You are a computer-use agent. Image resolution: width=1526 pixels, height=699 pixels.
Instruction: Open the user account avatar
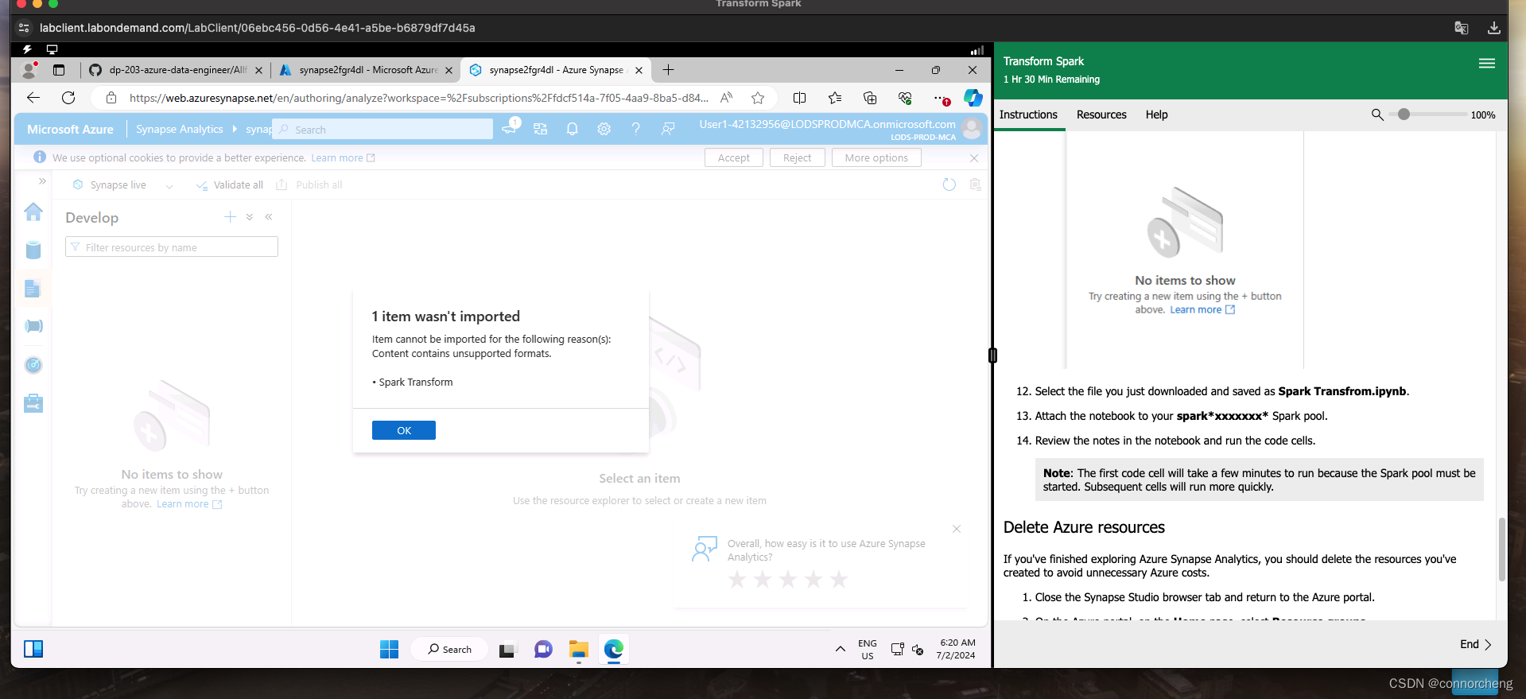971,128
